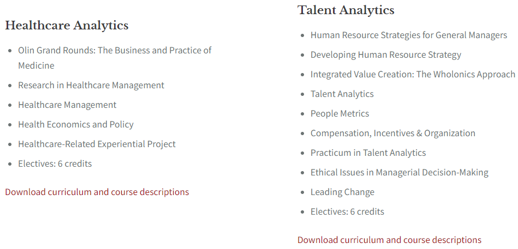Click Ethical Issues in Managerial Decision-Making
The image size is (518, 249).
(400, 173)
